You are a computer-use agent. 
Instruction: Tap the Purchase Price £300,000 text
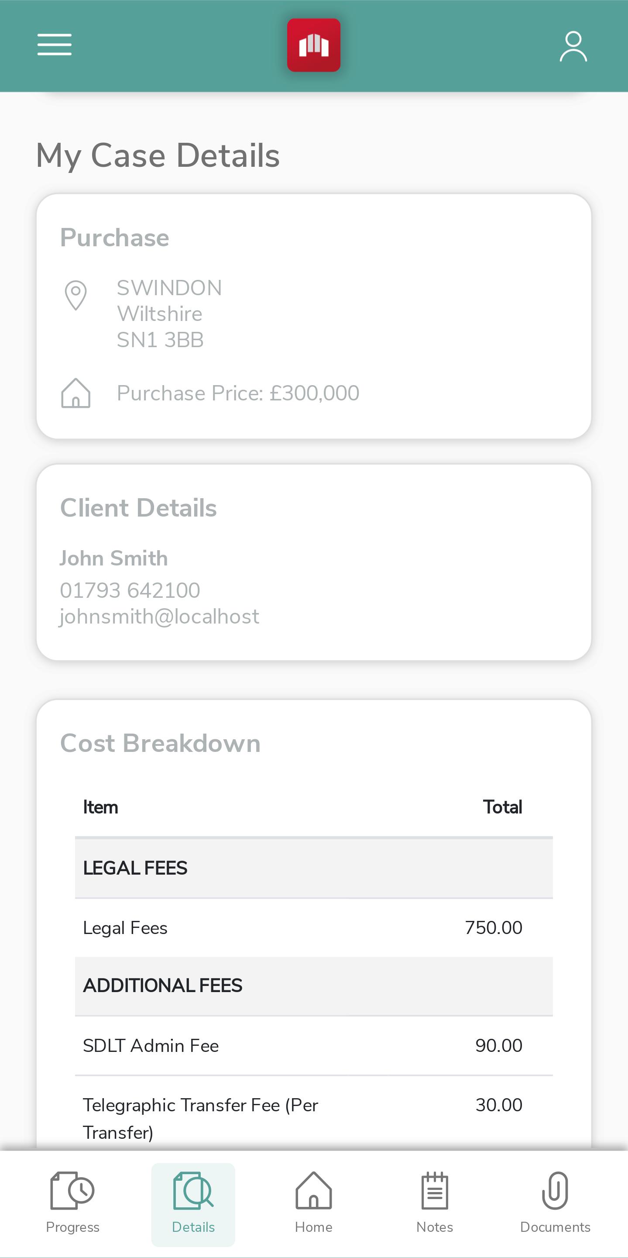pos(238,393)
